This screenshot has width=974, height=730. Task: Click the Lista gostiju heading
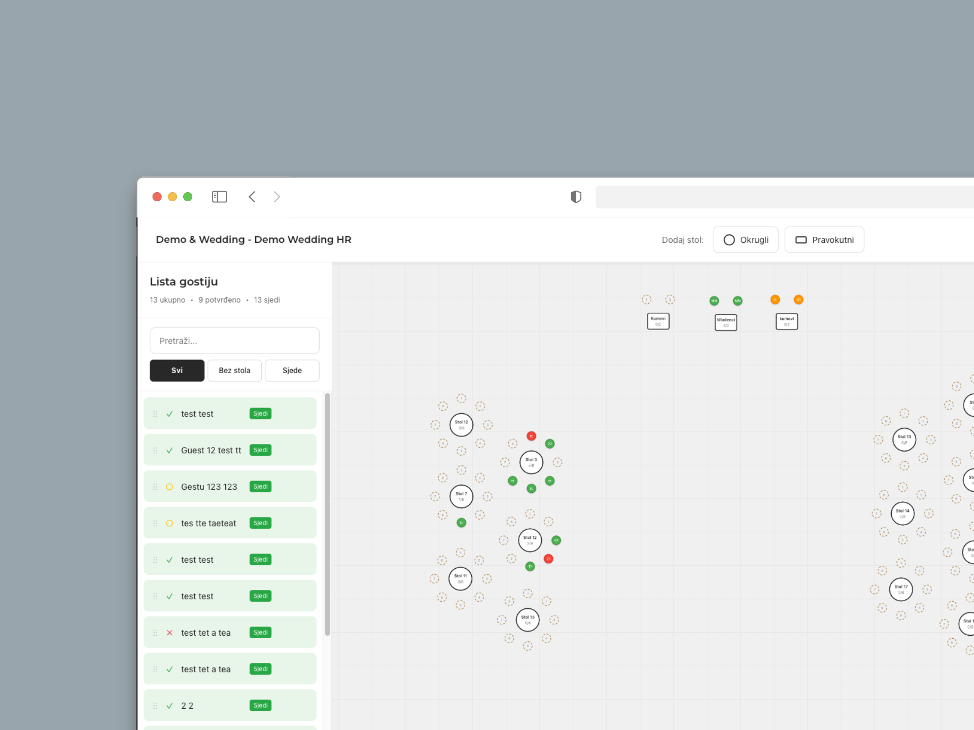point(184,282)
